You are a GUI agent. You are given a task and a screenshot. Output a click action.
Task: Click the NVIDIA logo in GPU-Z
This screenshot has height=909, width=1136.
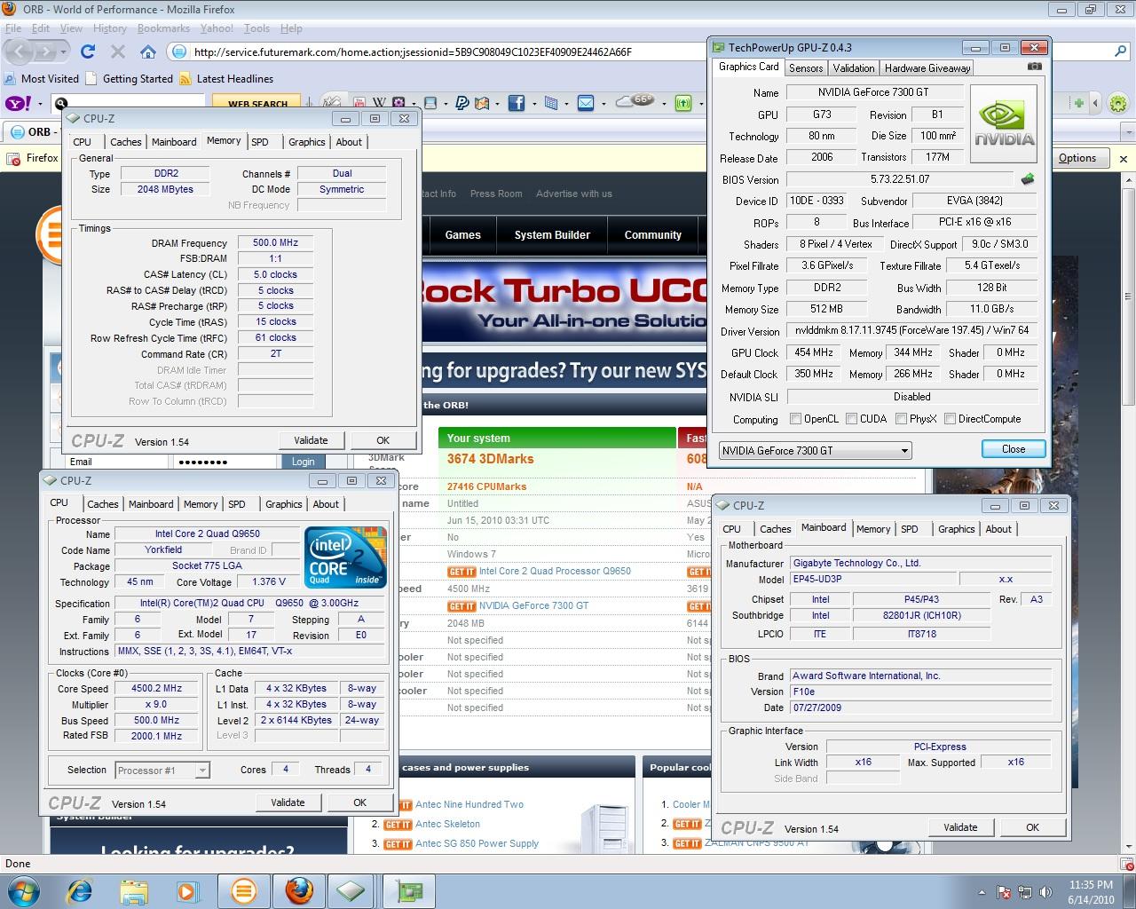(1004, 123)
